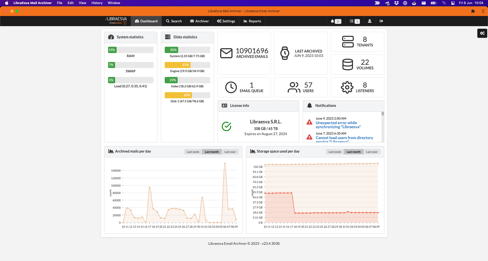The height and width of the screenshot is (261, 488).
Task: Click the email queue clock icon
Action: 231,87
